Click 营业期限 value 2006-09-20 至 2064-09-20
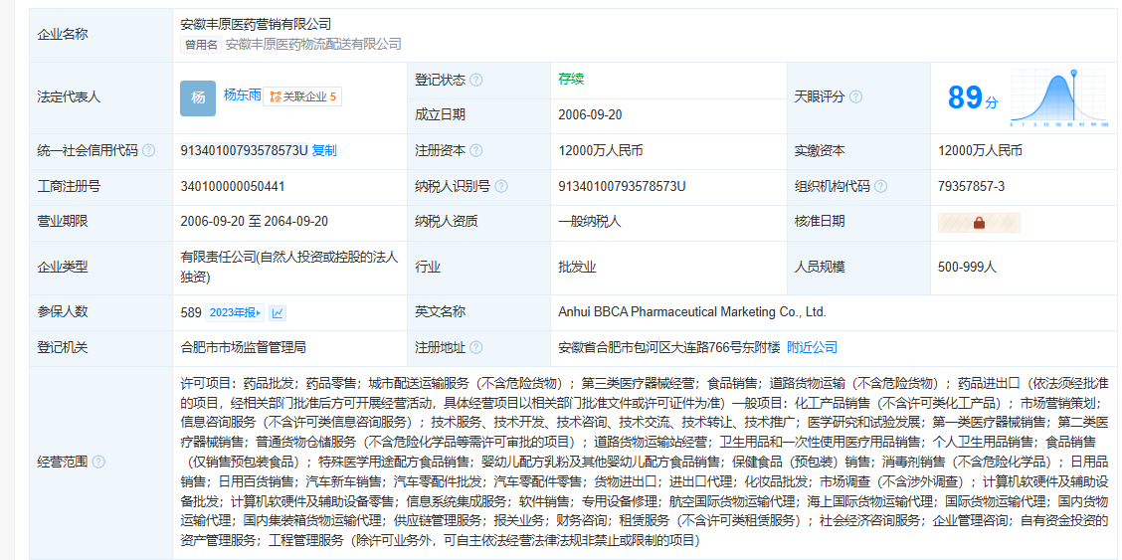Screen dimensions: 1122x560 [254, 222]
